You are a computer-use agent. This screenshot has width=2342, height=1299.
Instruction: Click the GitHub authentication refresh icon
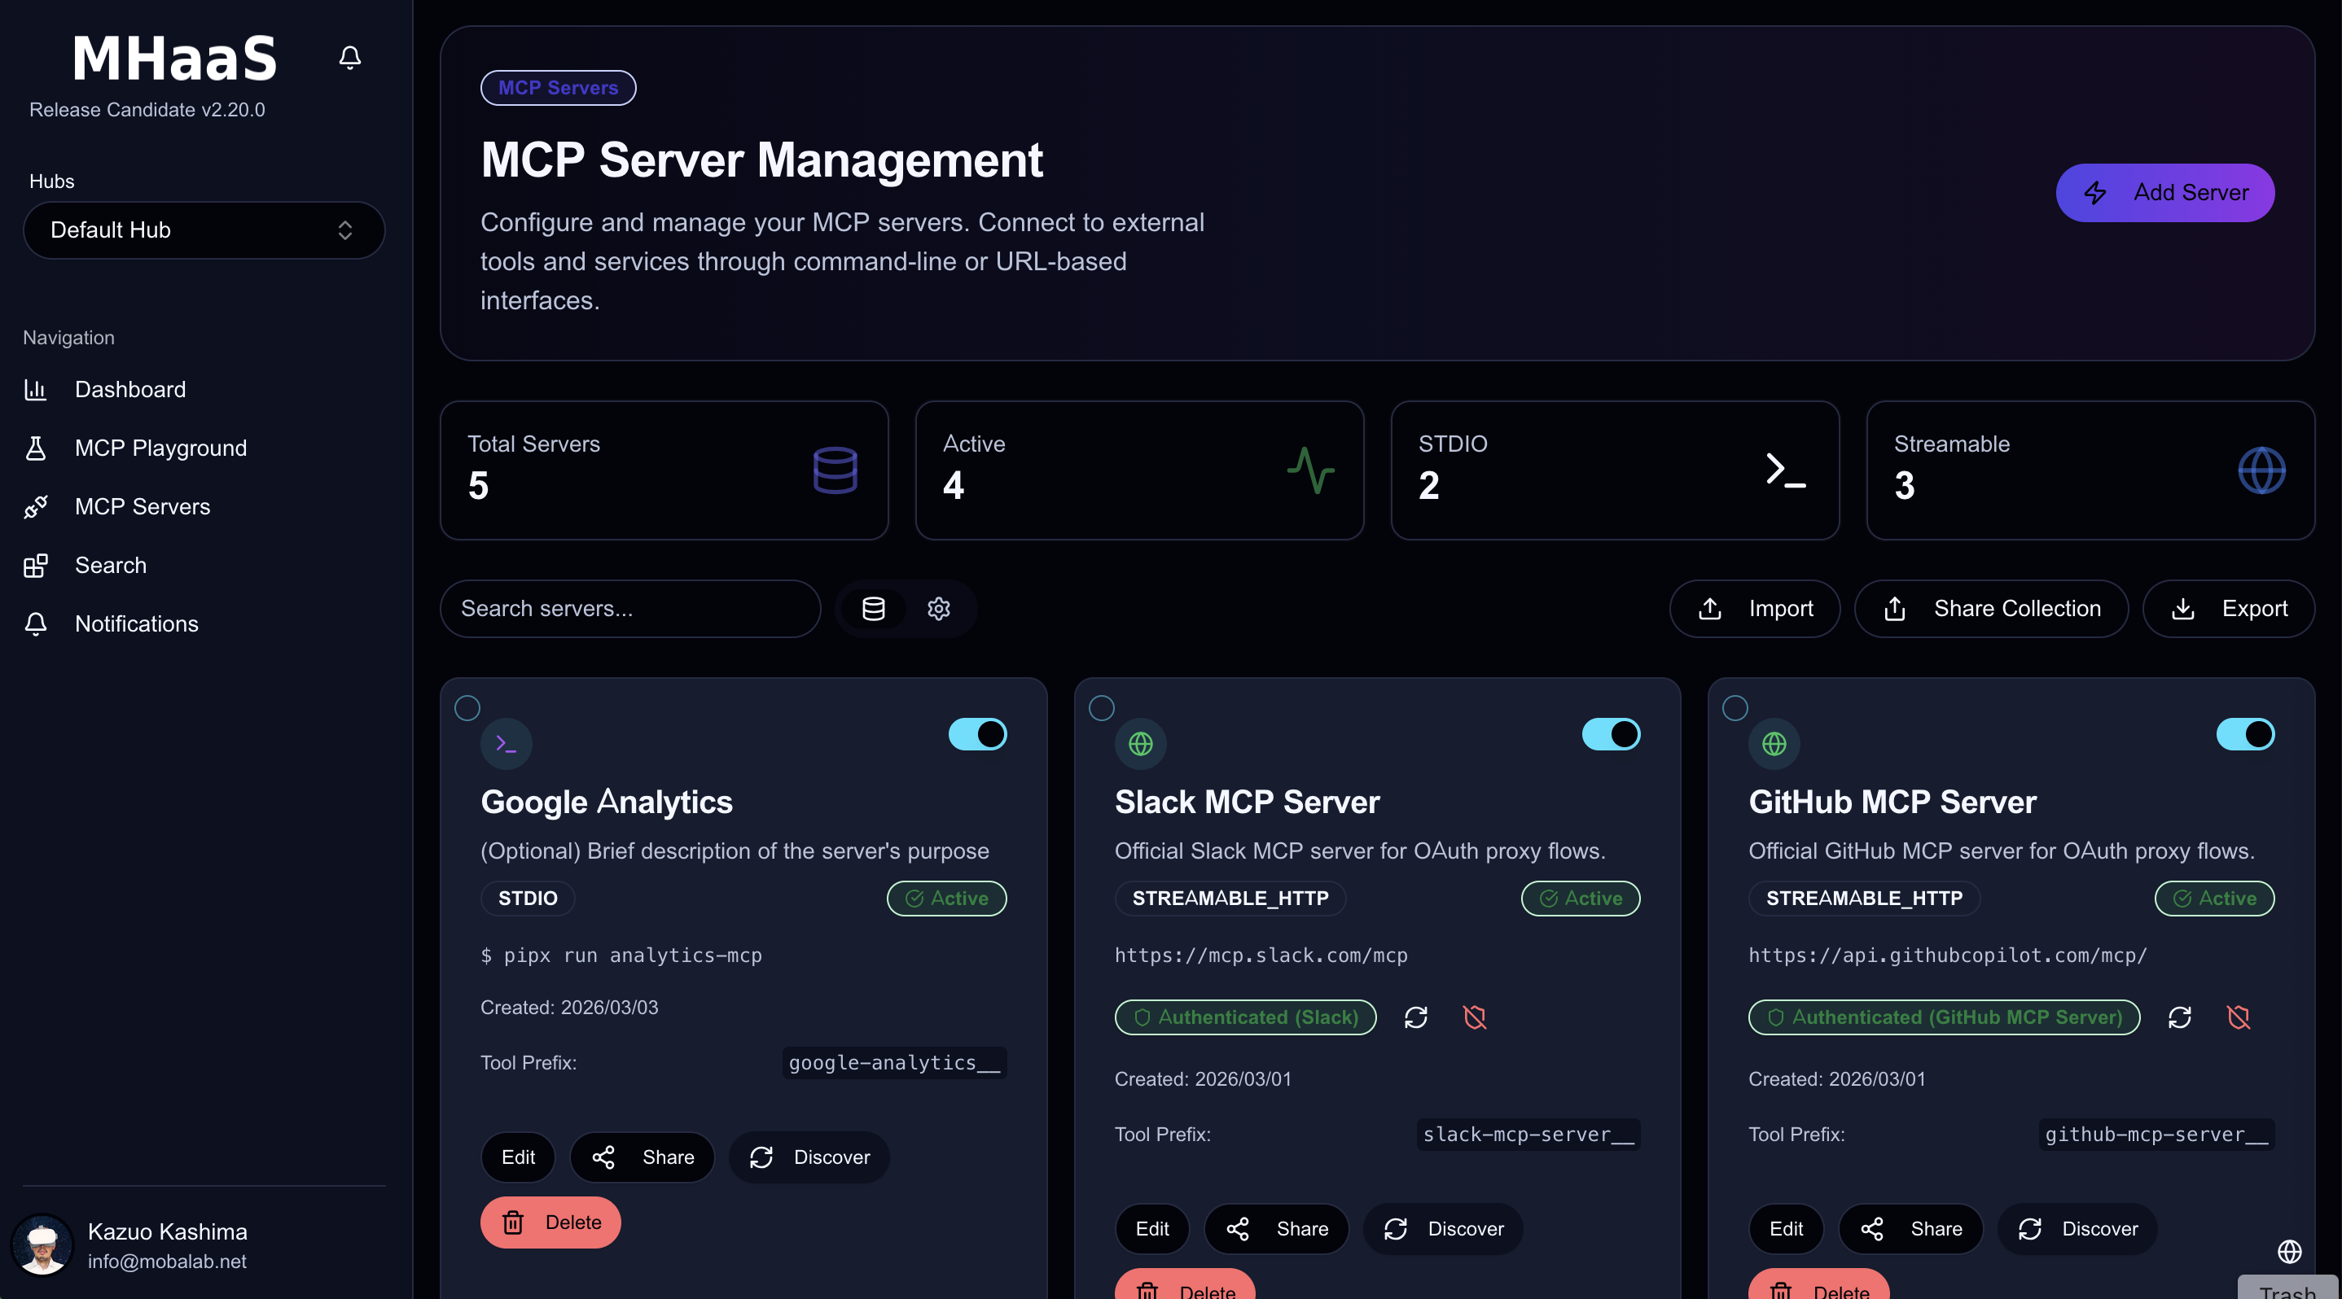coord(2179,1017)
